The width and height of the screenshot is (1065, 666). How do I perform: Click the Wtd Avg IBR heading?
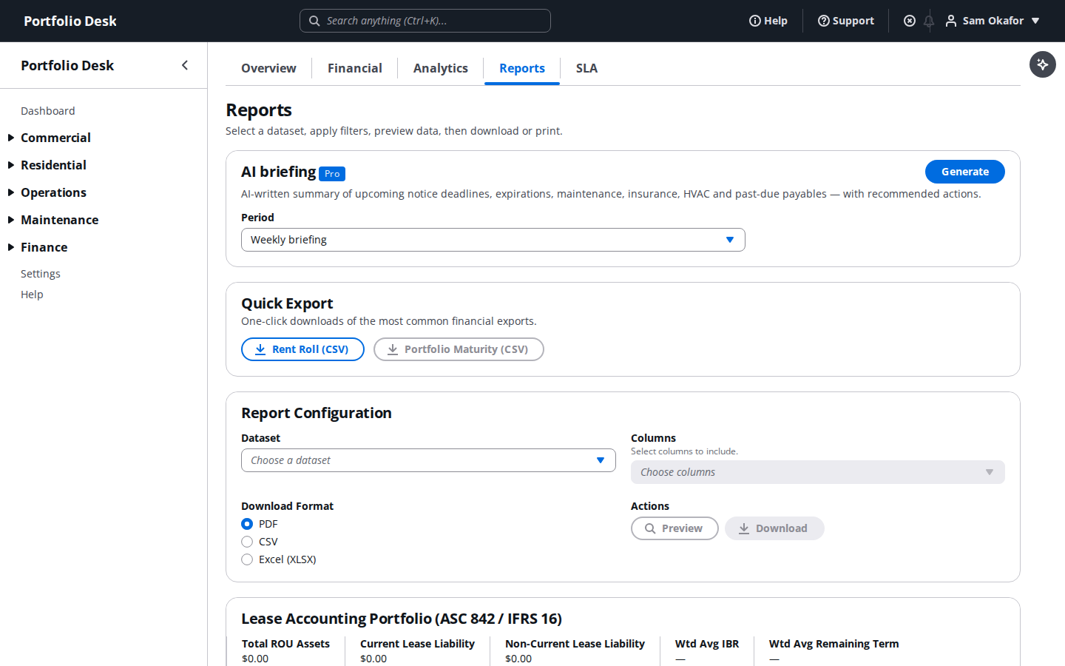click(707, 644)
